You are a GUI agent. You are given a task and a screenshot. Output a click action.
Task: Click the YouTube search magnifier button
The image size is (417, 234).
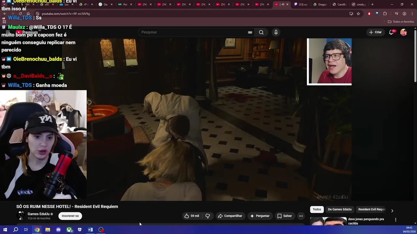click(261, 32)
